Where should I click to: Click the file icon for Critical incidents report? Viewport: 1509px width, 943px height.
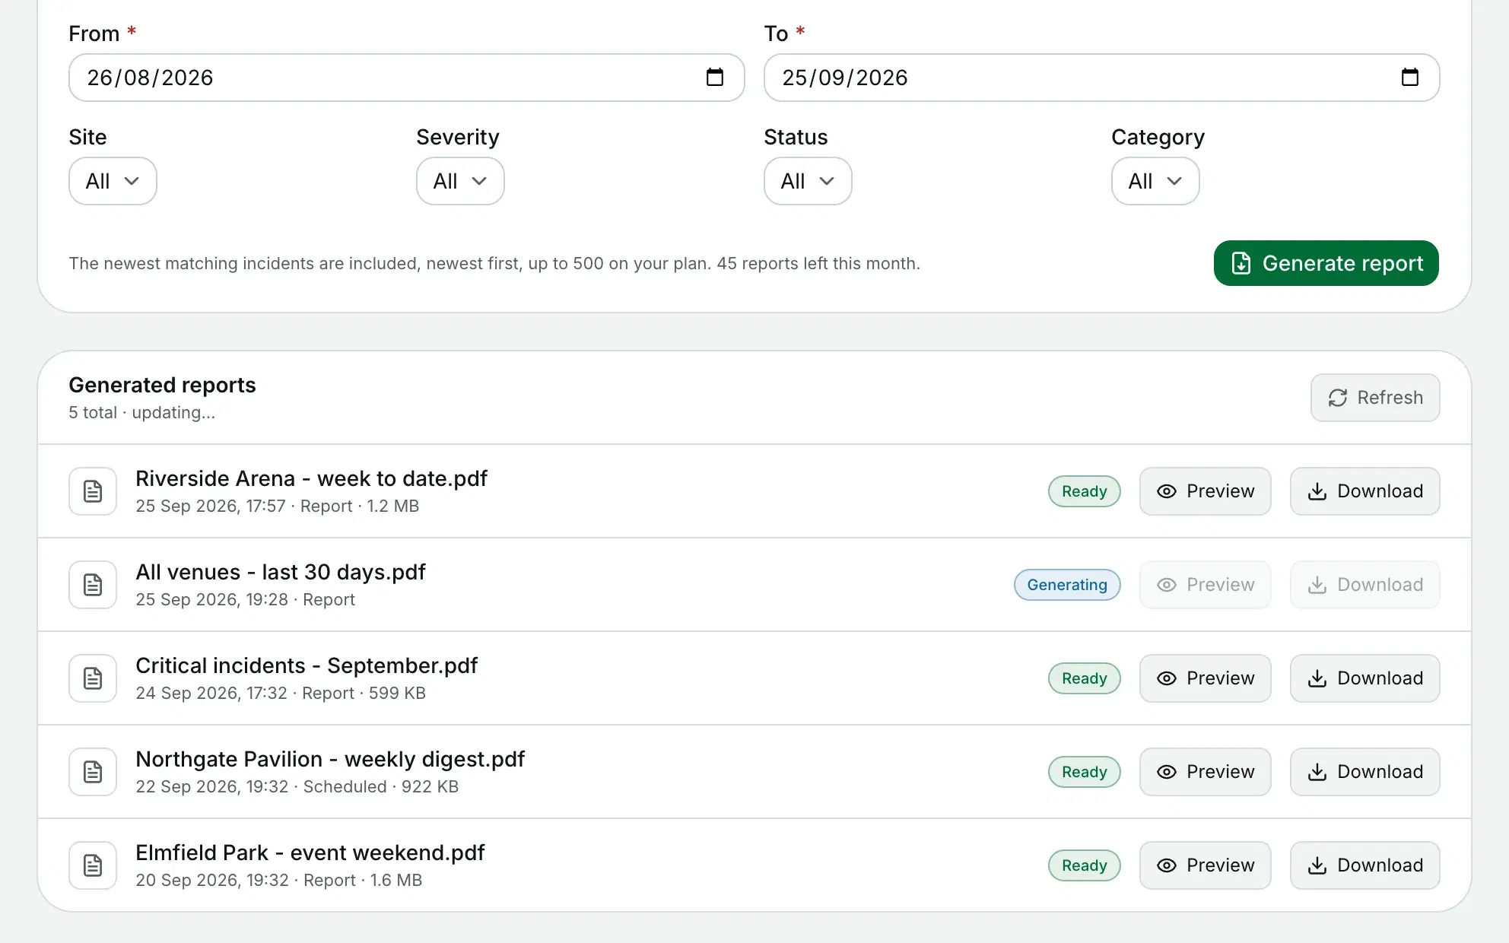coord(93,678)
